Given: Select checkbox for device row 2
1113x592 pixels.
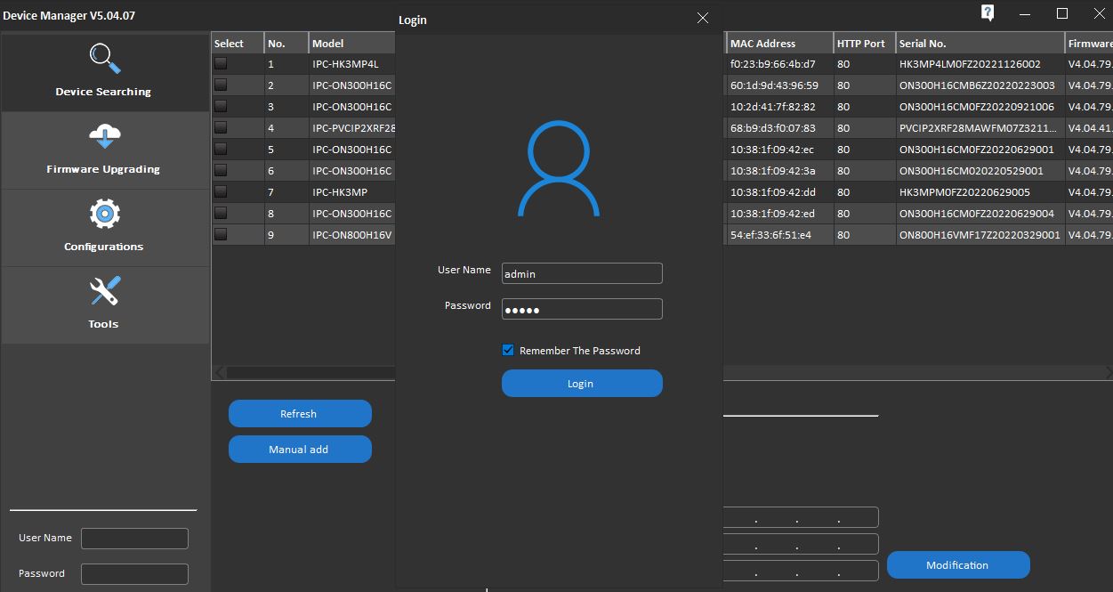Looking at the screenshot, I should [x=221, y=85].
